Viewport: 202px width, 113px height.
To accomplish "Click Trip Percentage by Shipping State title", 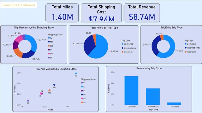I will pyautogui.click(x=34, y=28).
